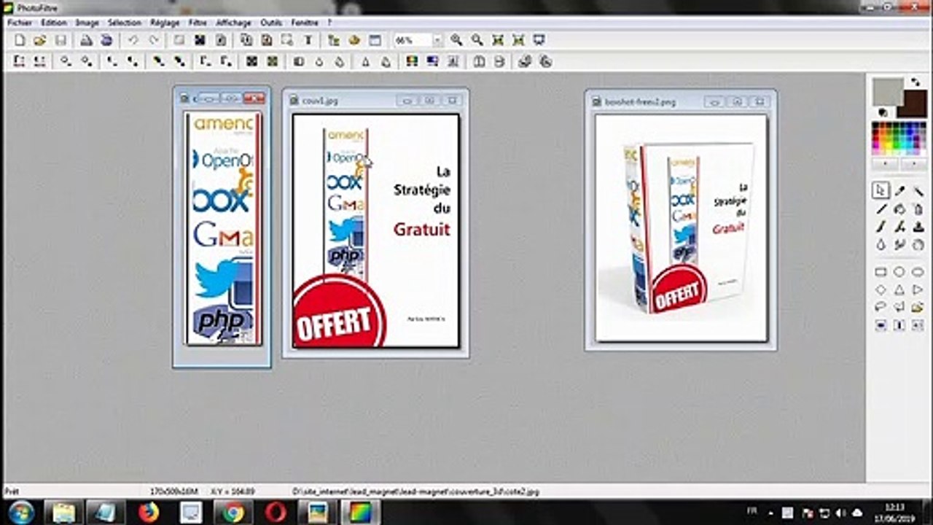Image resolution: width=933 pixels, height=525 pixels.
Task: Choose the rhombus selection shape
Action: coord(881,289)
